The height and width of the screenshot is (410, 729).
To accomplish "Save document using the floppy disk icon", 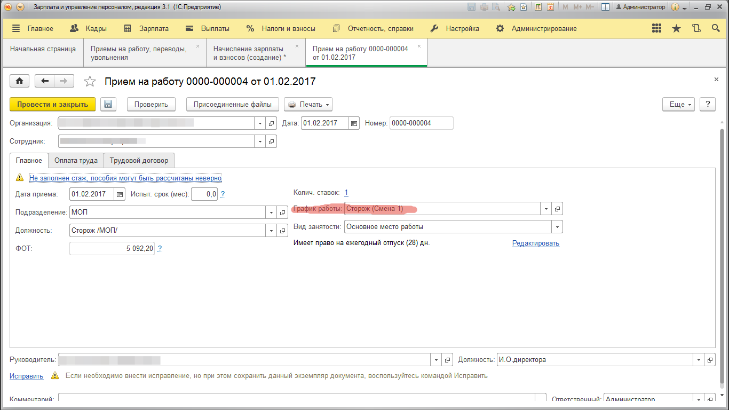I will click(108, 104).
